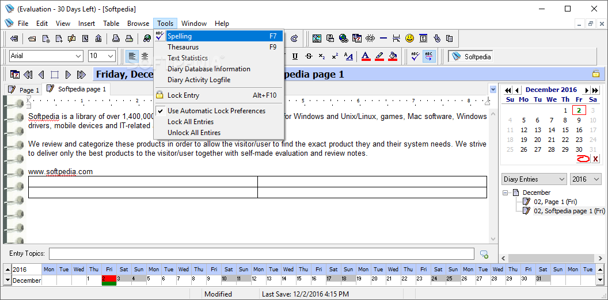Insert a smiley emoticon
608x300 pixels.
point(409,39)
